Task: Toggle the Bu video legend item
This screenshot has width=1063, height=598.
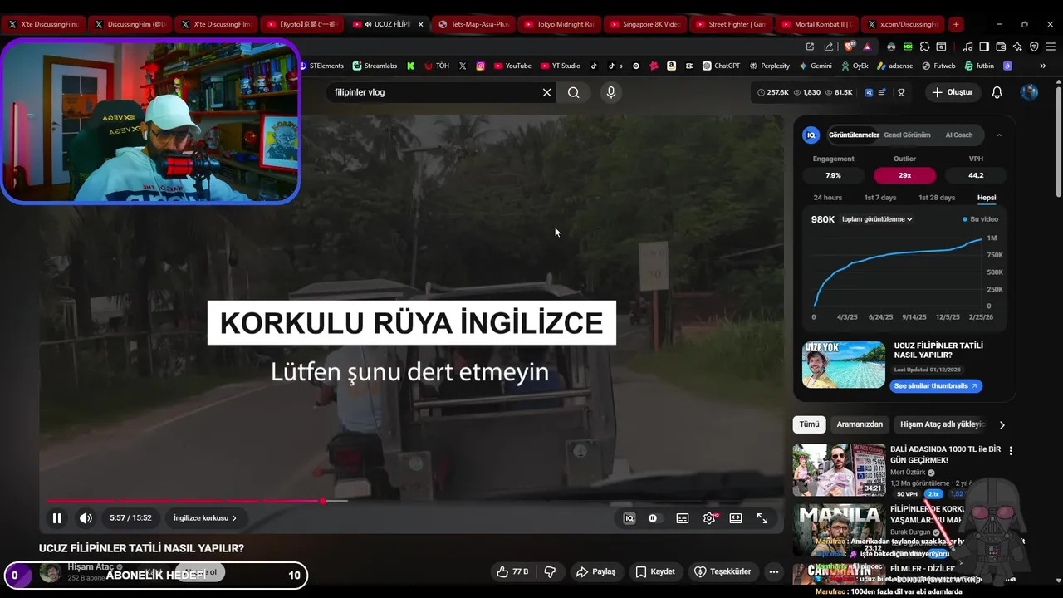Action: 980,219
